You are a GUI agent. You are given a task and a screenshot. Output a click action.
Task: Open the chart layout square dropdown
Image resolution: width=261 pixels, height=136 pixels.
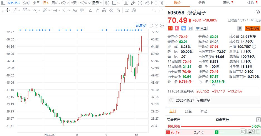coord(116,3)
